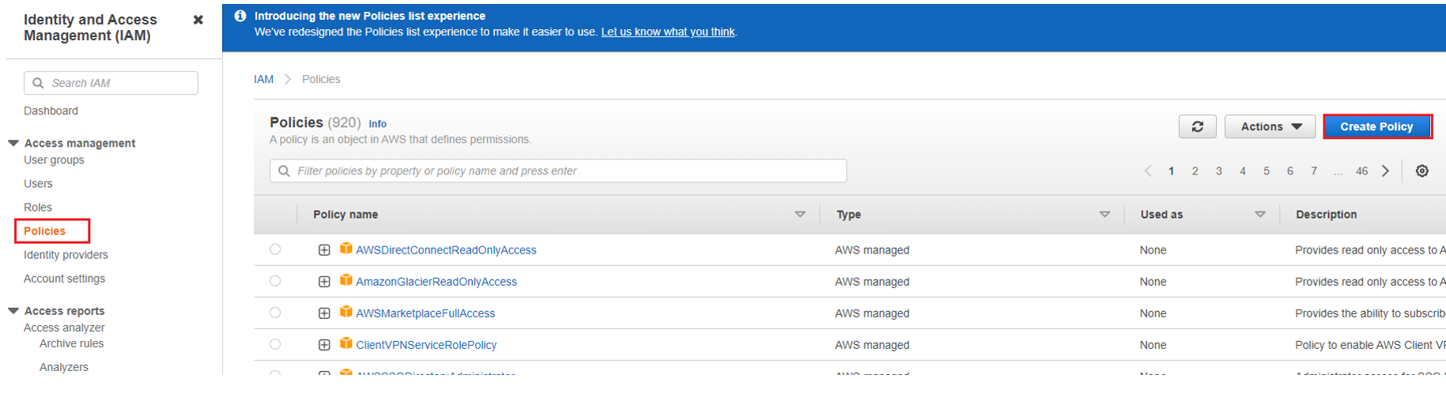Open Access analyzer in the sidebar

click(64, 328)
